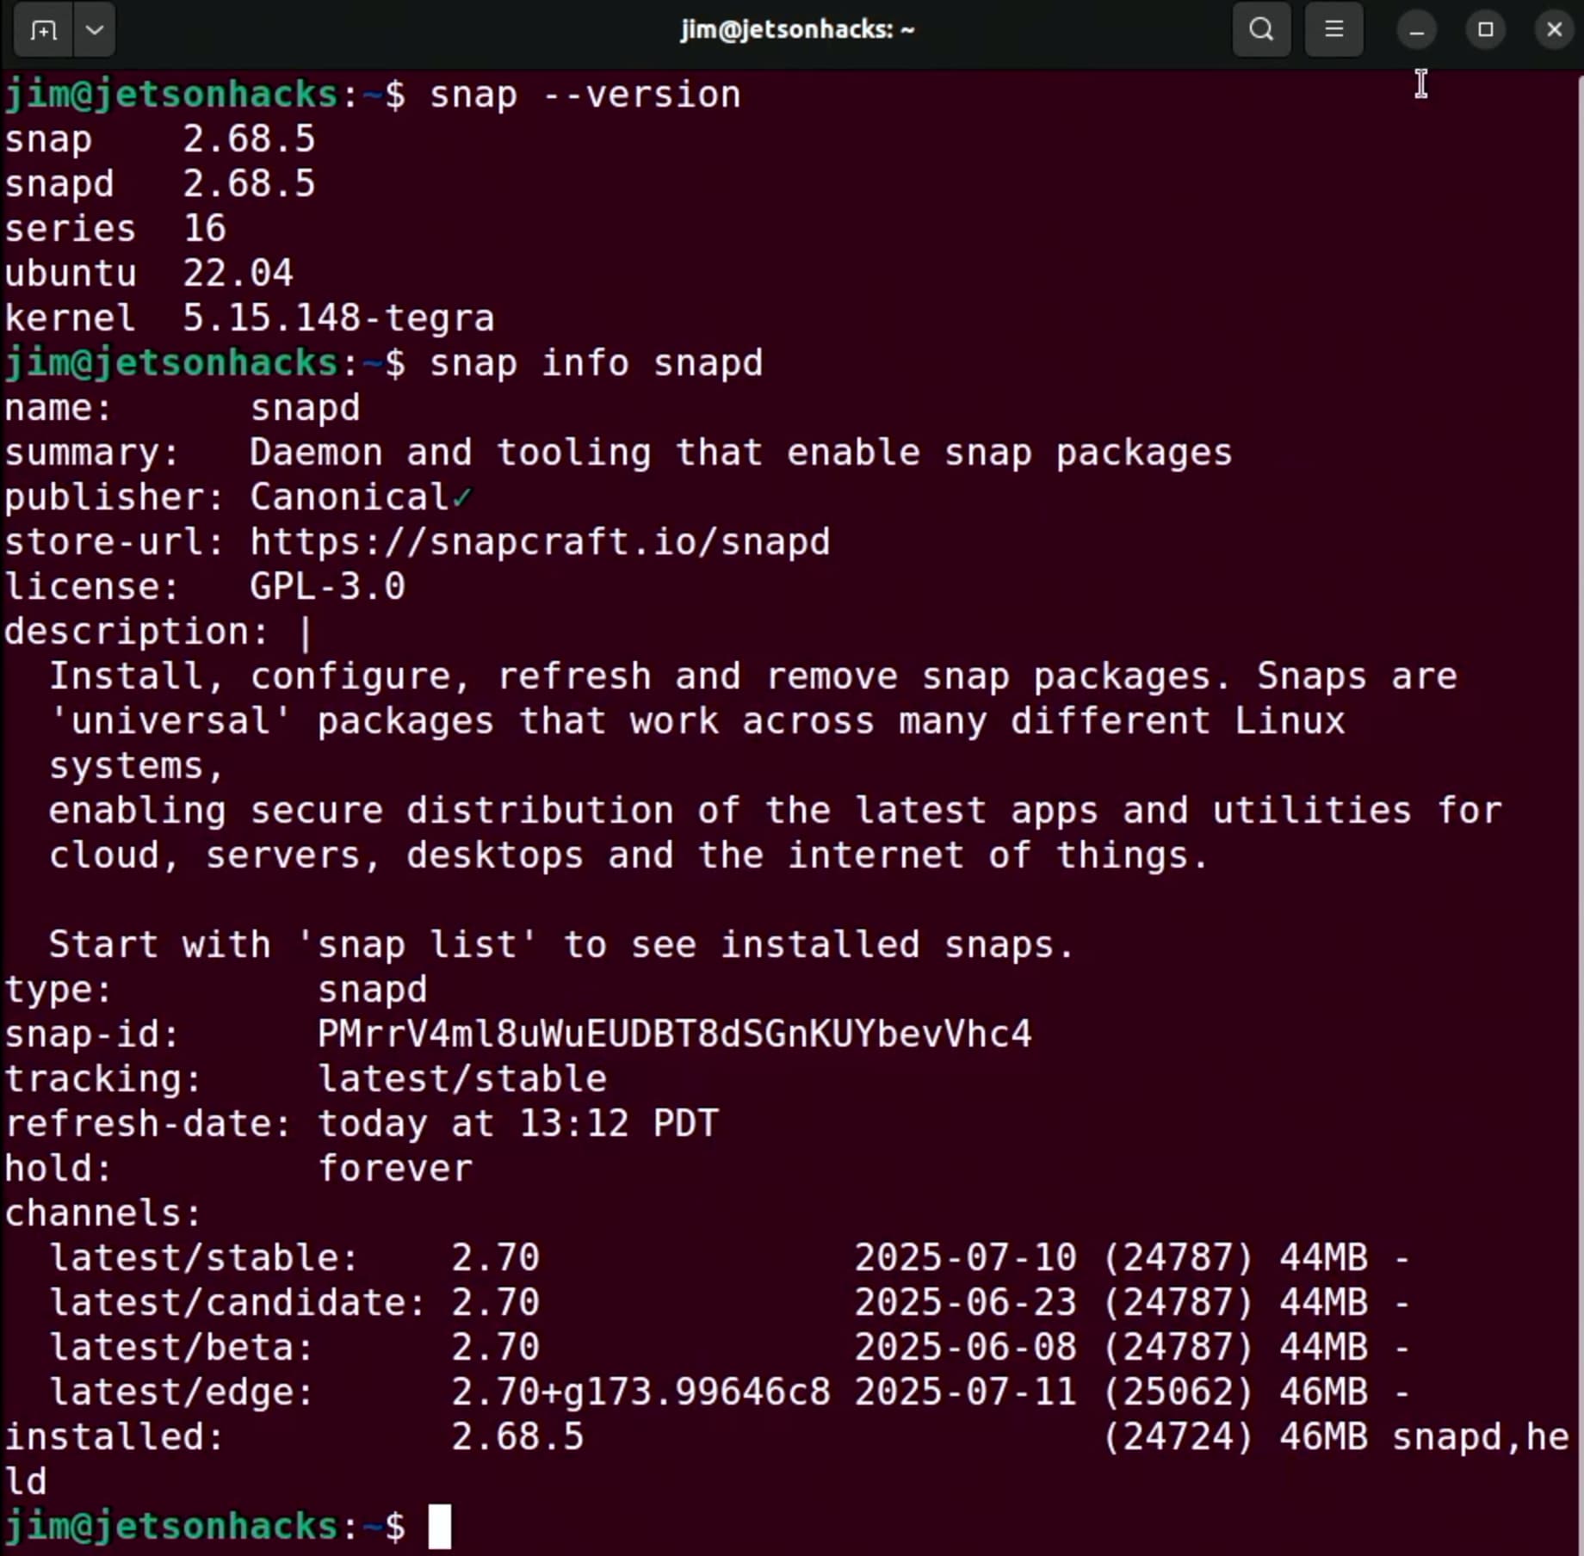Click refresh-date 'today at 13:12 PDT'

[517, 1124]
